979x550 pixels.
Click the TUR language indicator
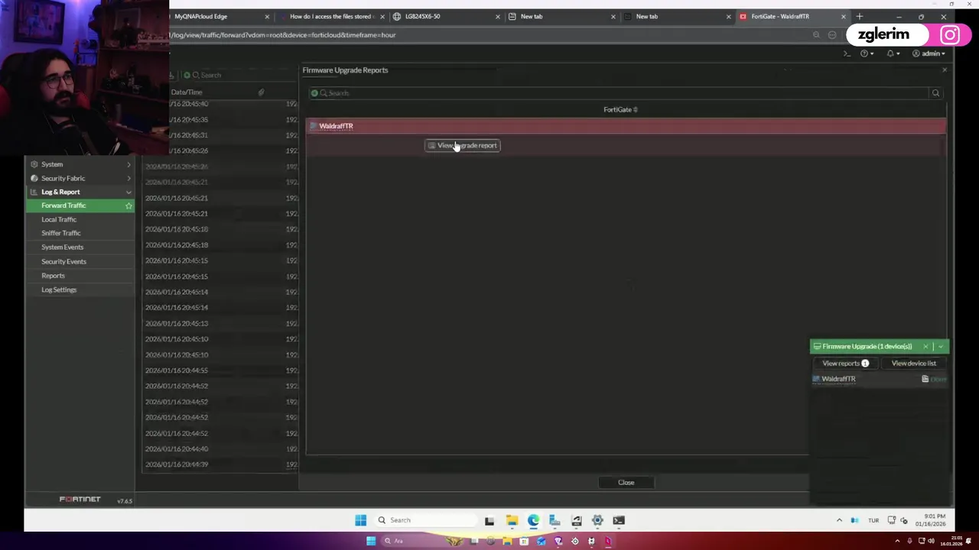(873, 520)
